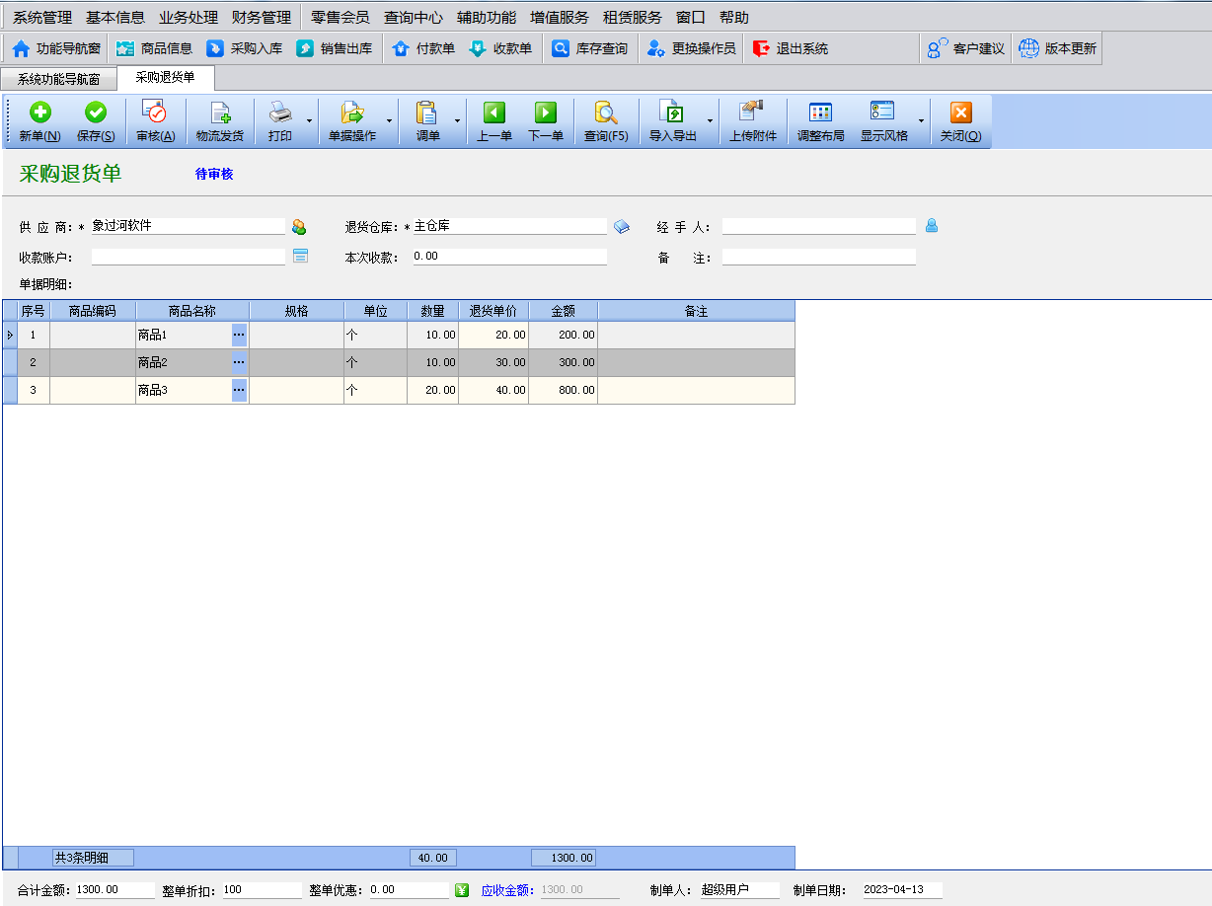The width and height of the screenshot is (1212, 906).
Task: Open 销售出库 sales stock-out
Action: (334, 48)
